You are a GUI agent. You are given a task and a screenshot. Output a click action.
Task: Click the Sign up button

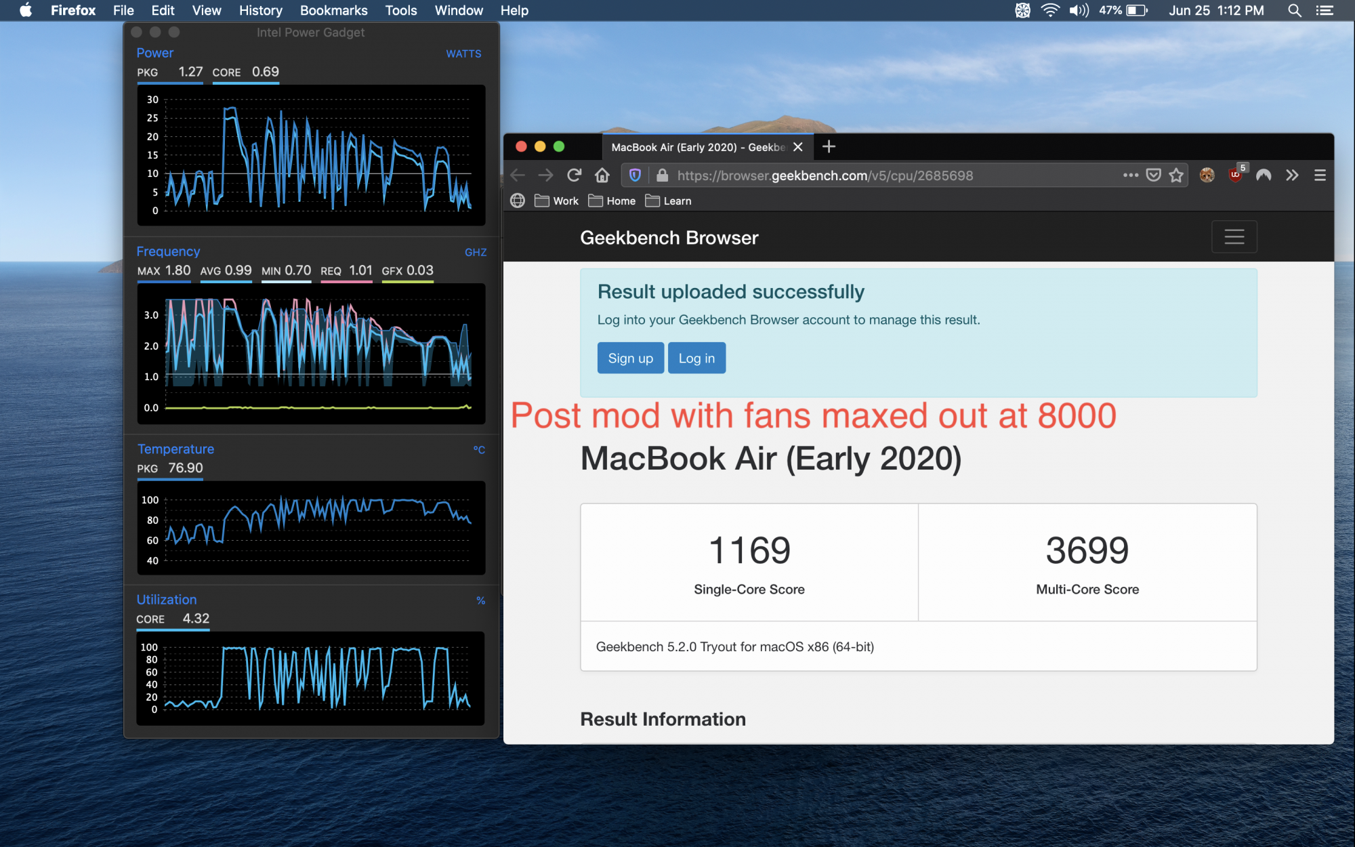tap(630, 358)
